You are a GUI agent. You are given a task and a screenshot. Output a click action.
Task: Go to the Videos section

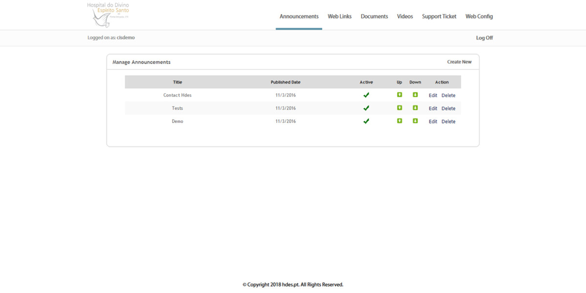click(405, 16)
